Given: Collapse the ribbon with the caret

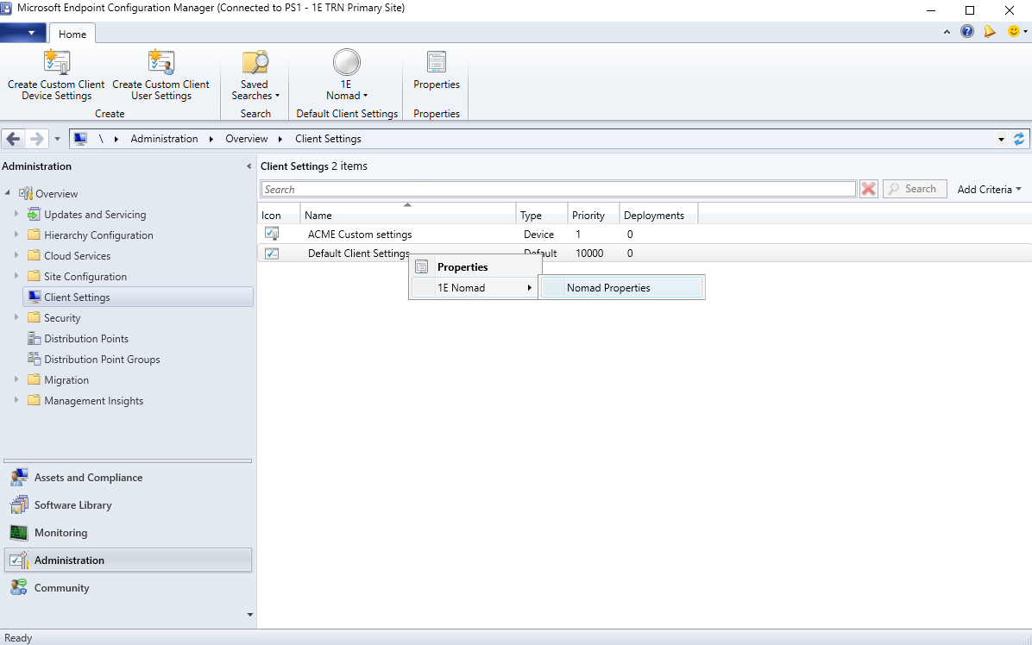Looking at the screenshot, I should point(947,32).
